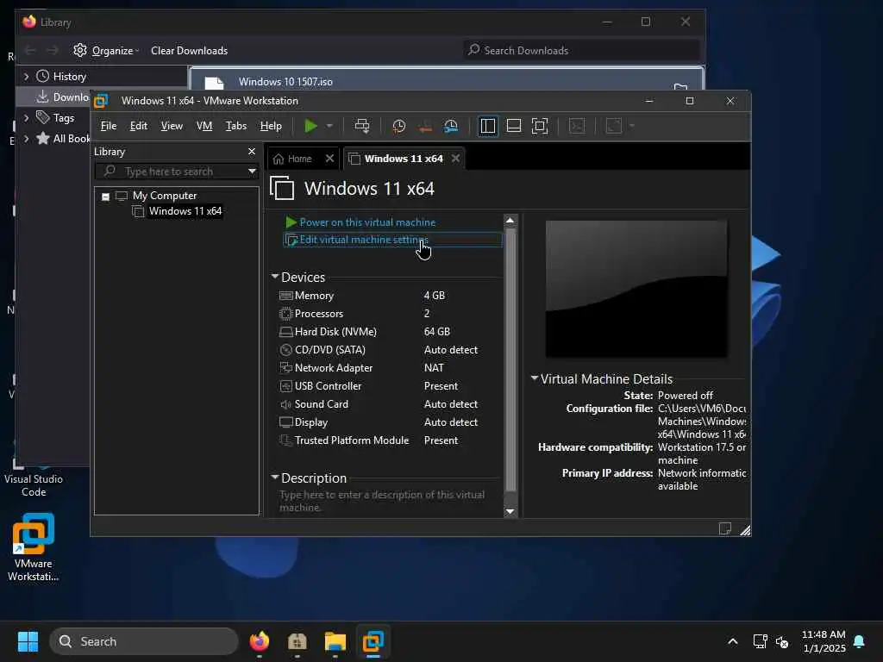
Task: Click the Take Snapshot toolbar icon
Action: click(x=398, y=126)
